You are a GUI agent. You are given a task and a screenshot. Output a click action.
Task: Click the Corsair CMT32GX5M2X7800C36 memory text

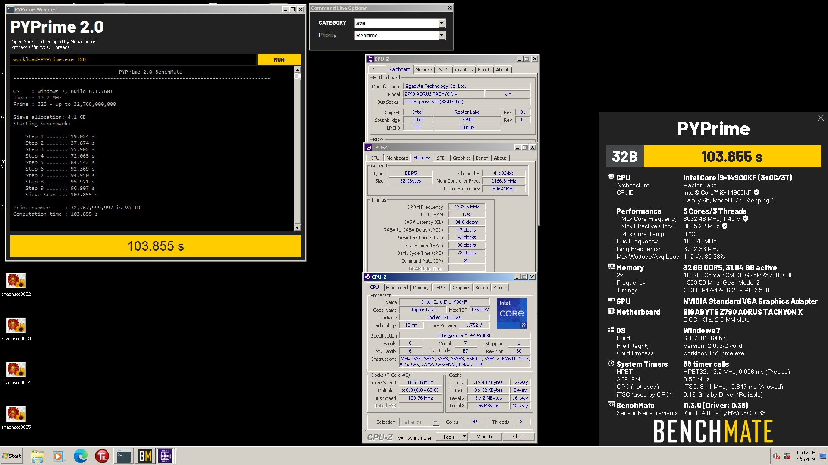[738, 275]
